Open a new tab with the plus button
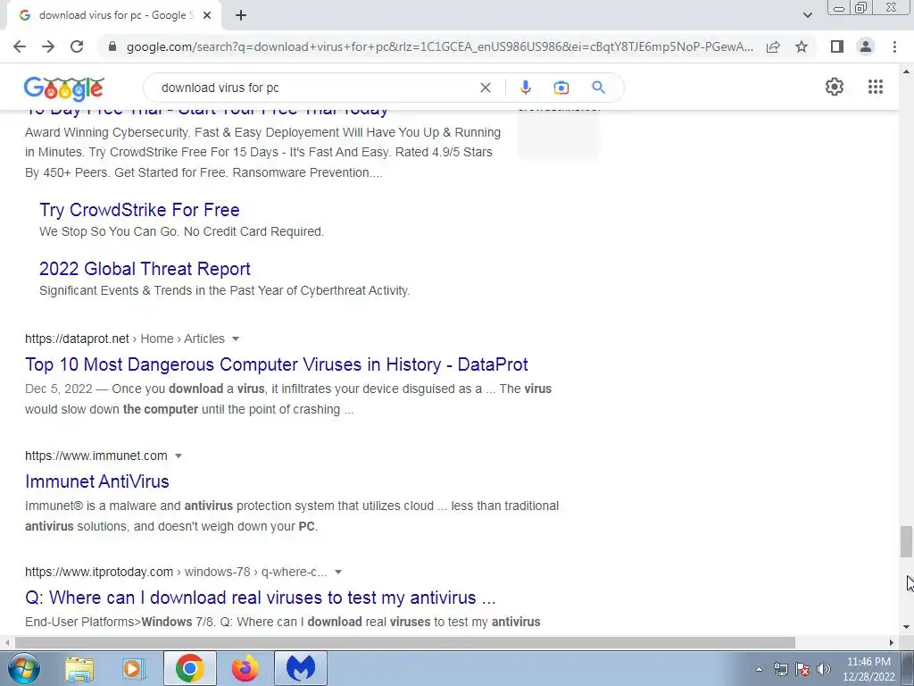The image size is (914, 686). tap(241, 15)
